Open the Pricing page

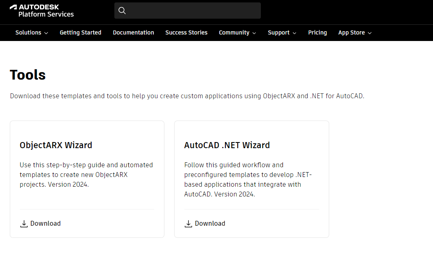click(317, 32)
